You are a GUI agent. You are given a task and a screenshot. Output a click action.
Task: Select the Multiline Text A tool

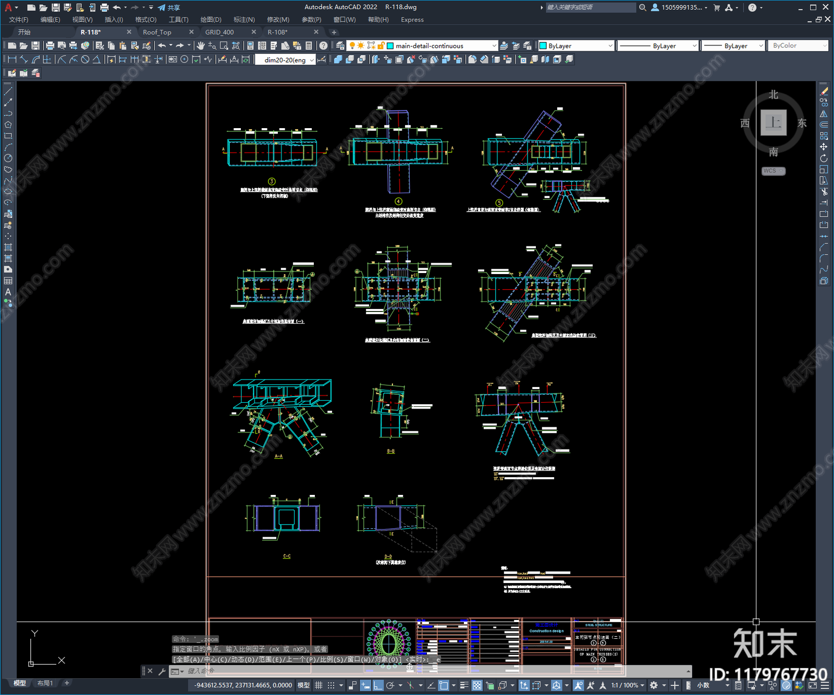(x=8, y=292)
